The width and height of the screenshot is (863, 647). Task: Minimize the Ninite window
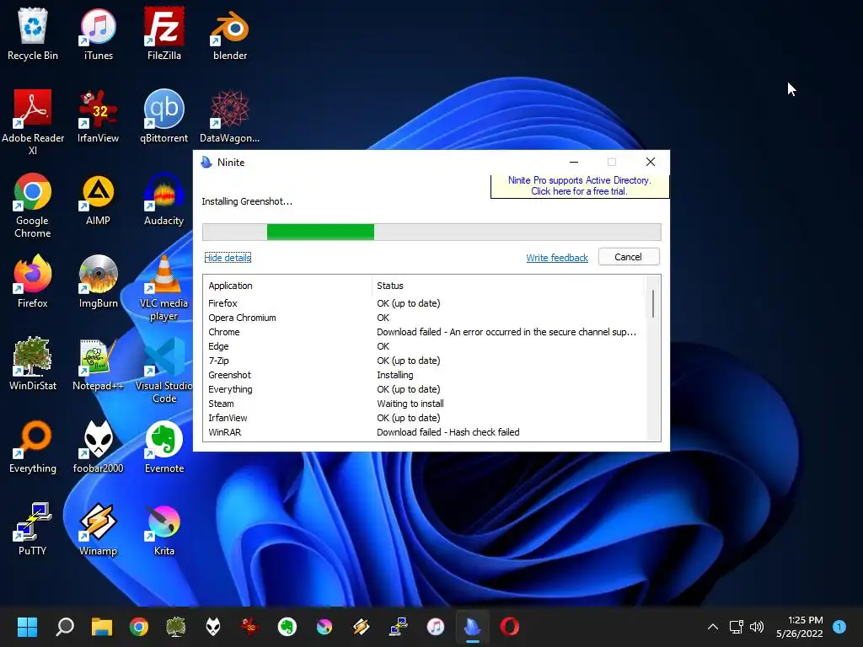coord(573,162)
